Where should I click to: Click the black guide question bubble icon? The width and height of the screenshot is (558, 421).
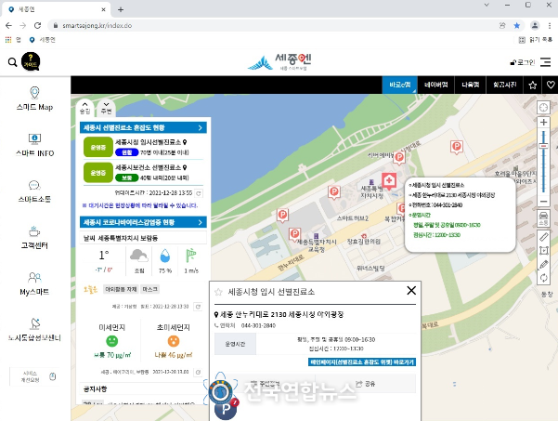pyautogui.click(x=31, y=61)
